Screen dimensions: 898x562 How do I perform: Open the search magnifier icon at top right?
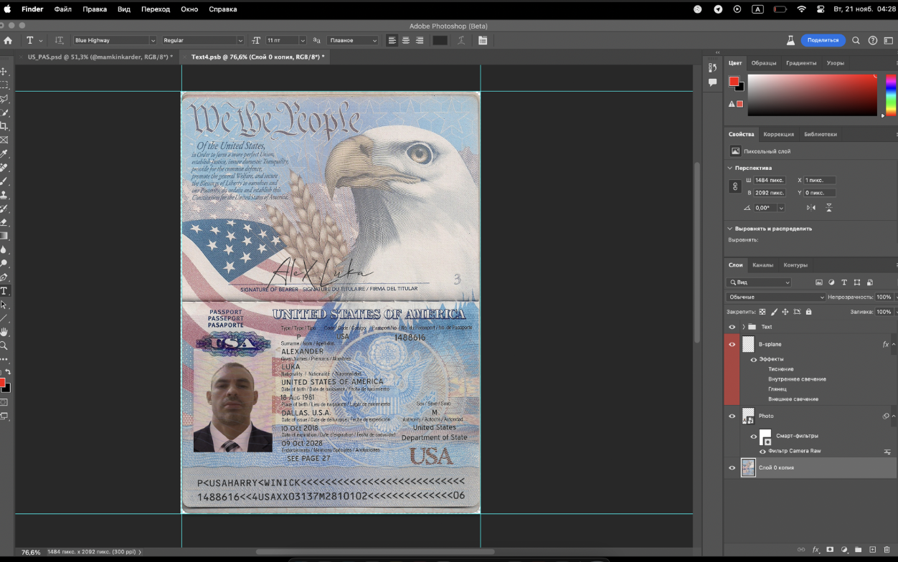point(856,41)
